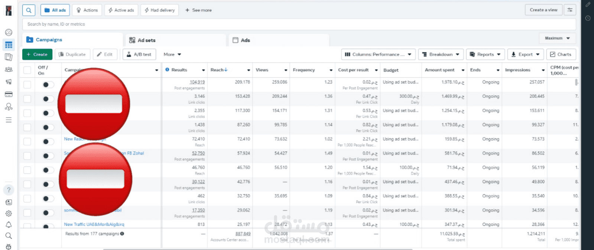Click the pencil edit icon in dark side panel
The height and width of the screenshot is (250, 594).
[588, 5]
